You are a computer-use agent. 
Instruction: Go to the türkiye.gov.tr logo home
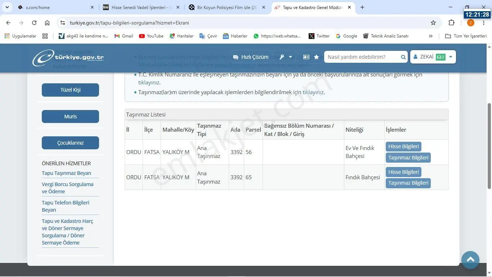pos(68,58)
